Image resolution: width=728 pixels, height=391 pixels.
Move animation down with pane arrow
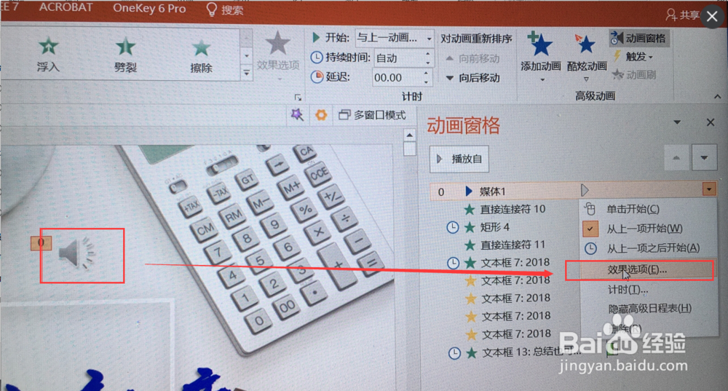[x=704, y=158]
